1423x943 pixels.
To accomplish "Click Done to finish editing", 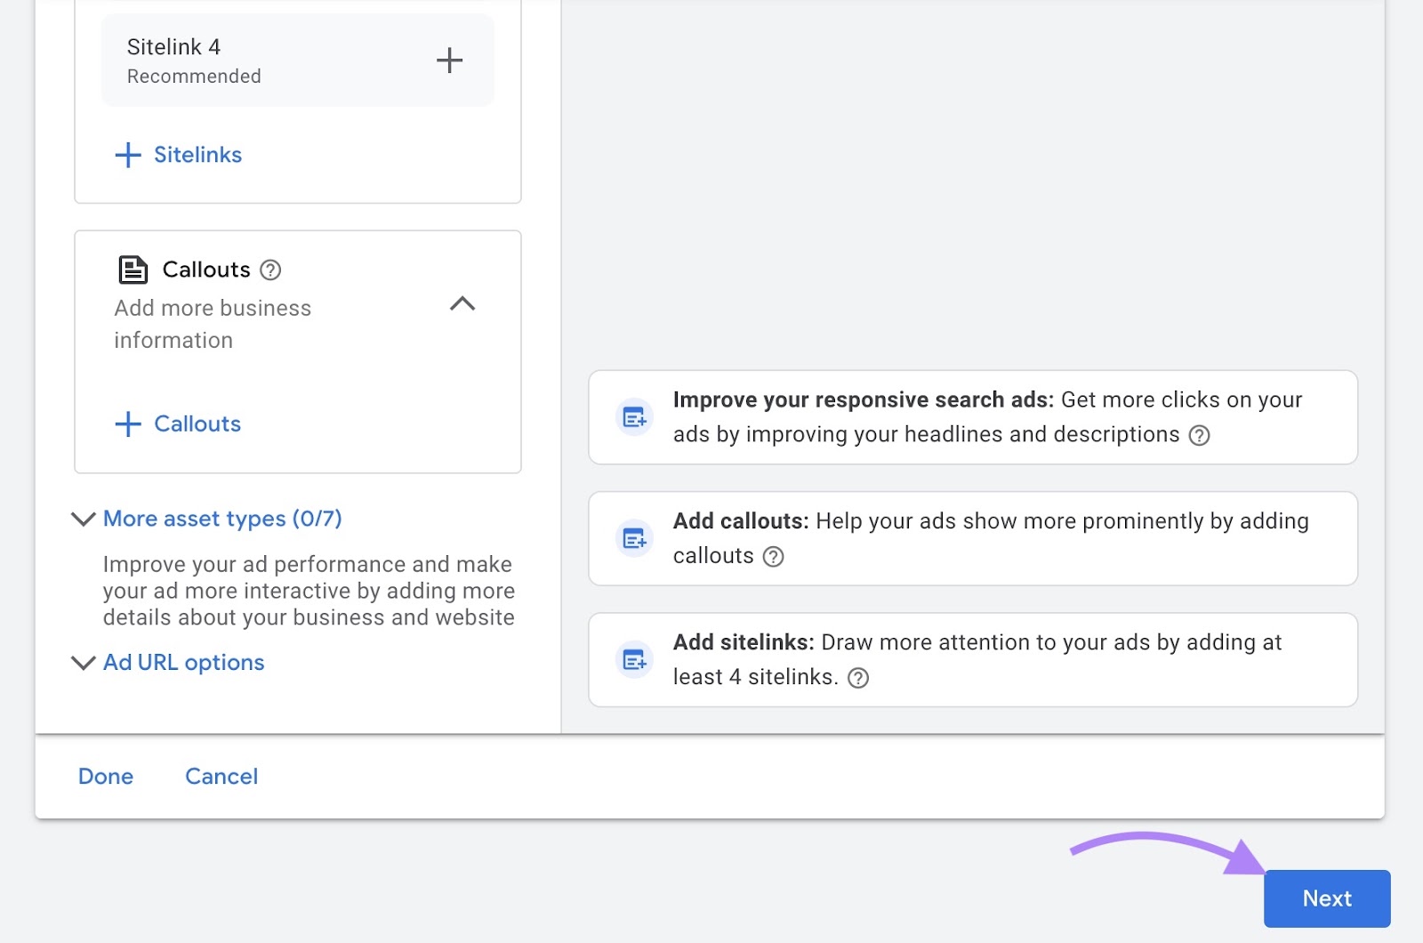I will click(105, 776).
